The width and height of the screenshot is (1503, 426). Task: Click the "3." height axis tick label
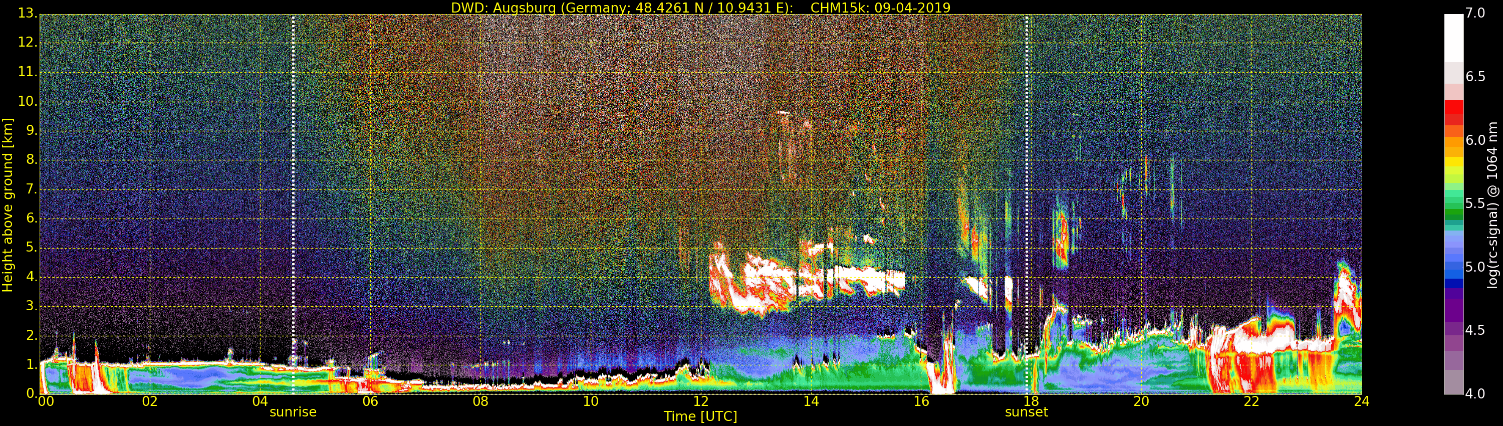(31, 306)
